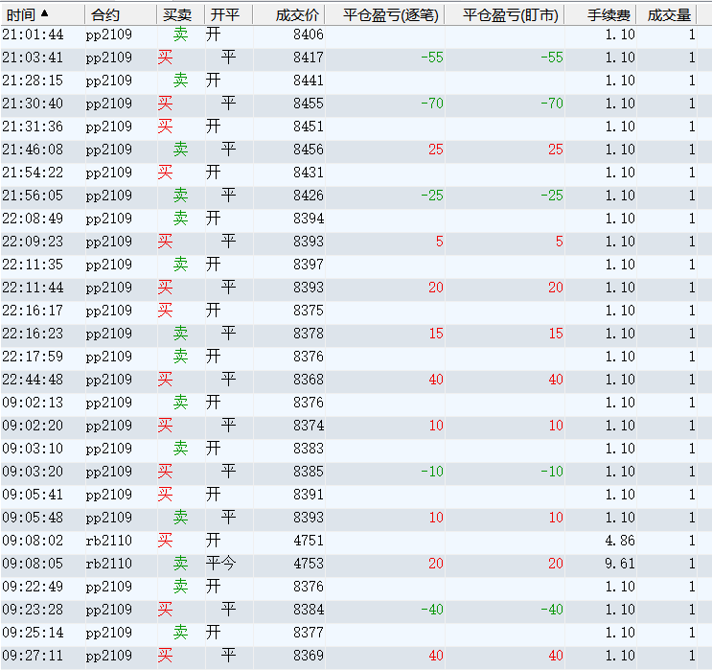
Task: Click the -70 per-trade loss at 21:30:40
Action: click(x=432, y=104)
